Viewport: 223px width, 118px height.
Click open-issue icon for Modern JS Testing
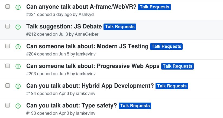(18, 47)
